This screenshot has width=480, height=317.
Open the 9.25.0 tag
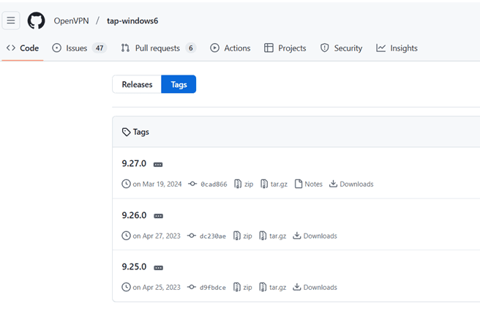pos(134,266)
